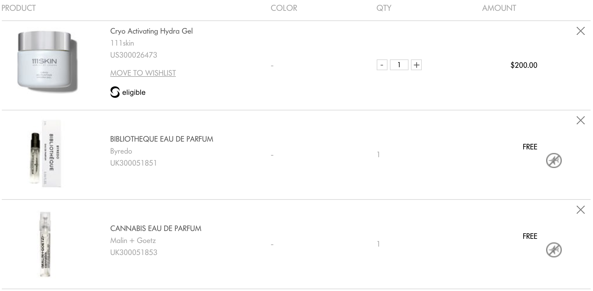593x291 pixels.
Task: Click no-fly icon beside Bibliotheque item
Action: 554,160
